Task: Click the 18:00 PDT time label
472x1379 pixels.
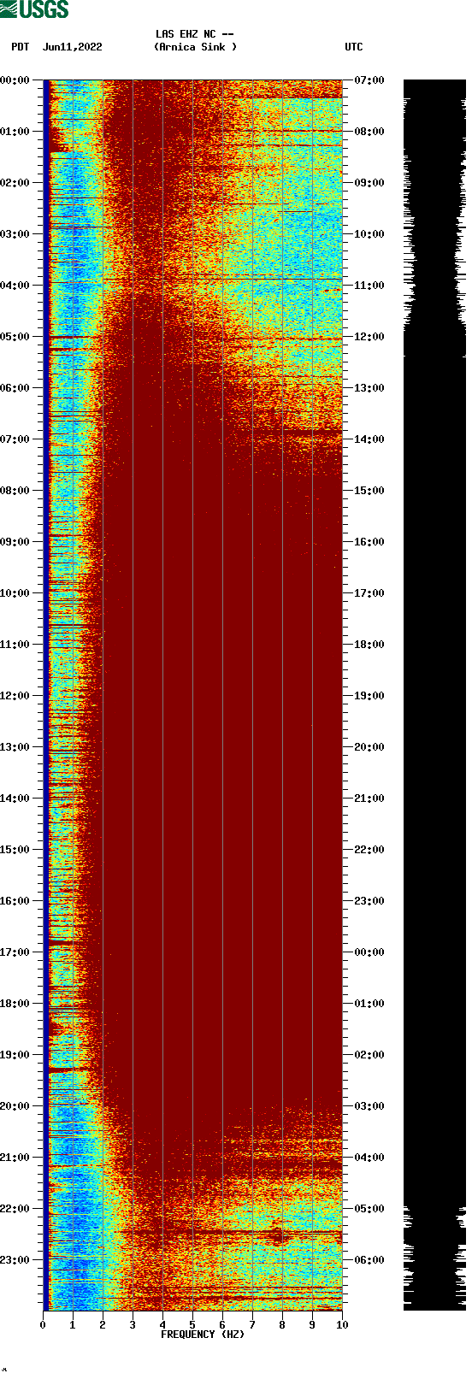Action: [x=15, y=1004]
